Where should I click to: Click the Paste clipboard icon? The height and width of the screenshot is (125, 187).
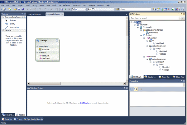(x=35, y=9)
